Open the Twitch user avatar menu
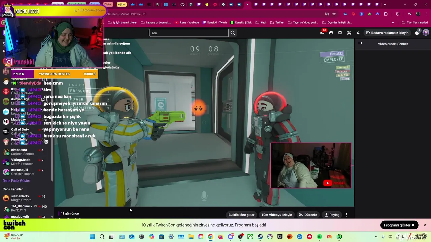 [x=426, y=33]
